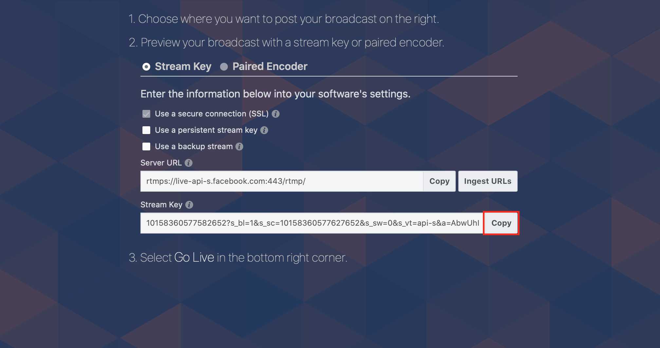This screenshot has height=348, width=660.
Task: Open Ingest URLs
Action: (487, 181)
